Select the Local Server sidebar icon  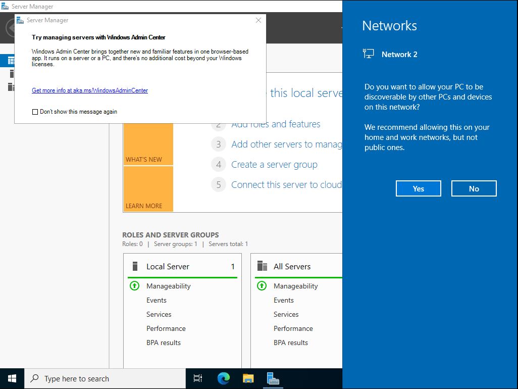12,74
